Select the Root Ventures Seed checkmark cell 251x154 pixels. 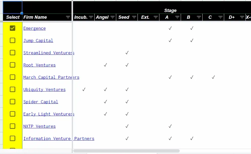pos(127,65)
